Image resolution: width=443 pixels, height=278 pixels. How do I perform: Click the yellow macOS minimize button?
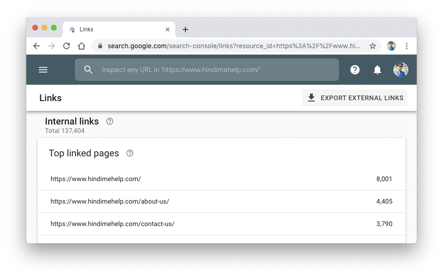[44, 28]
